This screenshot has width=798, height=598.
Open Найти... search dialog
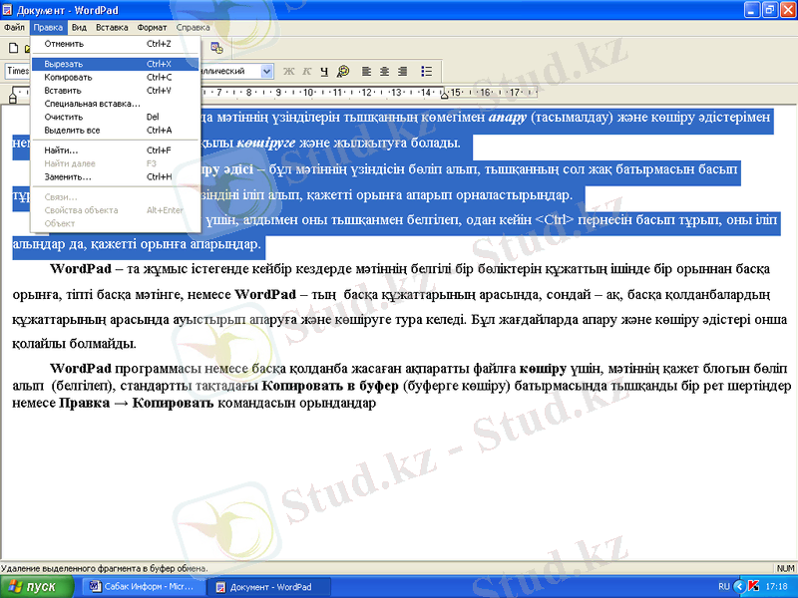[x=61, y=150]
